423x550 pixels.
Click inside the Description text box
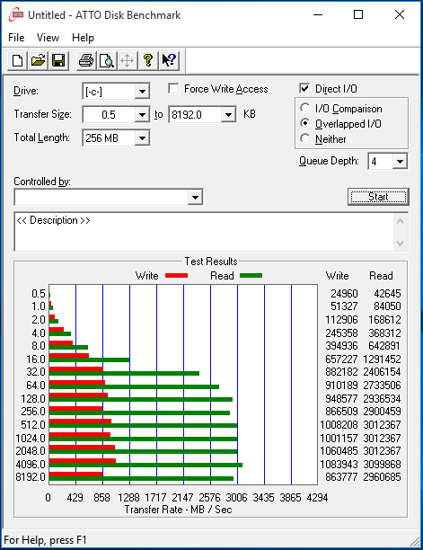pos(205,232)
